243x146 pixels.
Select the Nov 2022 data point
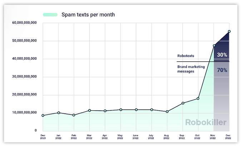pyautogui.click(x=214, y=46)
